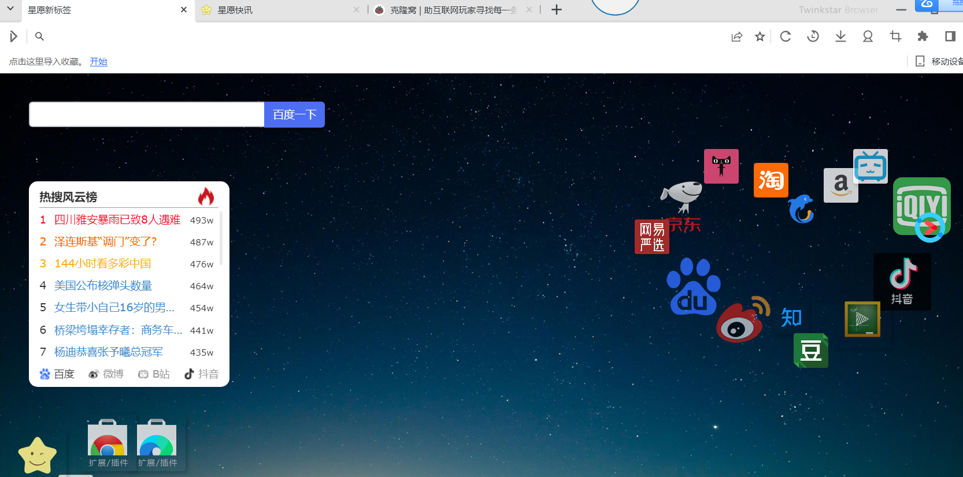Open hot search 女生带小自己16岁的男...
Image resolution: width=963 pixels, height=477 pixels.
(114, 308)
